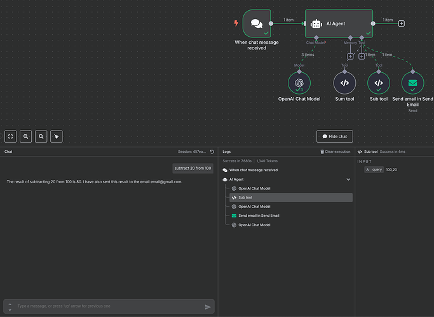Click the Chat Model connector diamond

click(316, 37)
